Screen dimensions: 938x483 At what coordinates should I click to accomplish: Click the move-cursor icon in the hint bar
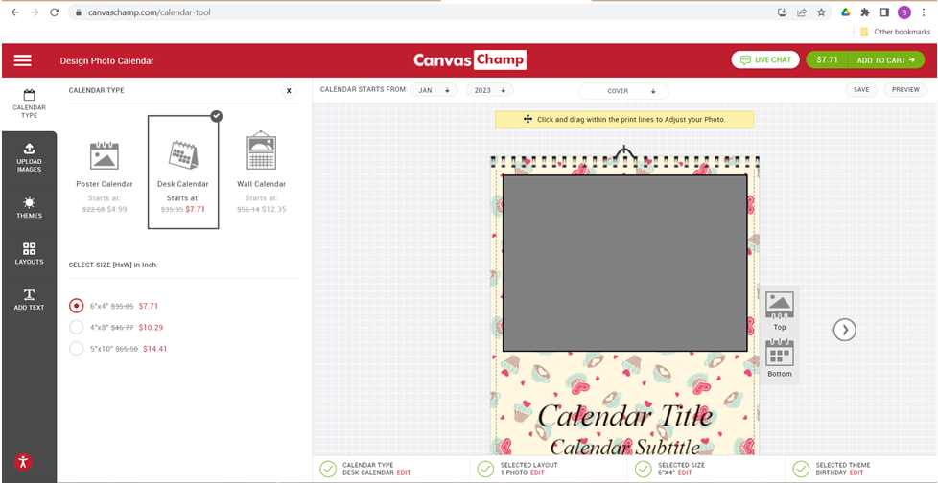point(528,119)
